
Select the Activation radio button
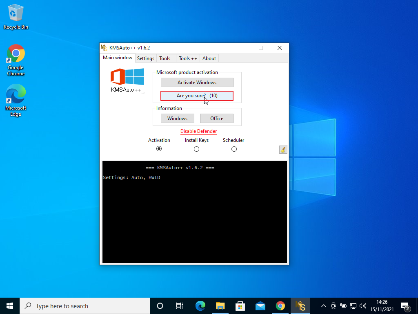[159, 149]
